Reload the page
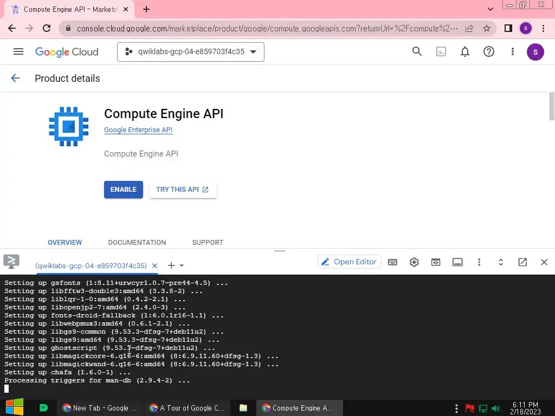The height and width of the screenshot is (416, 555). (47, 28)
